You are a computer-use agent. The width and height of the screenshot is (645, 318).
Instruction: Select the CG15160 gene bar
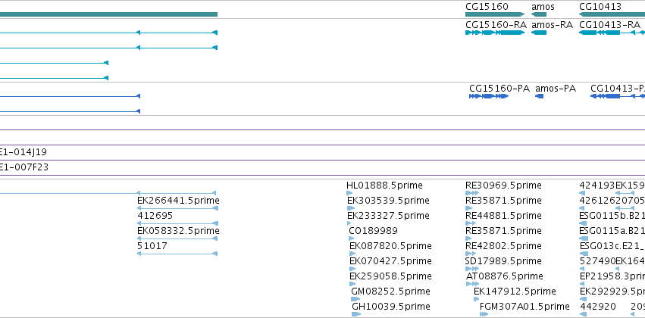[x=495, y=14]
